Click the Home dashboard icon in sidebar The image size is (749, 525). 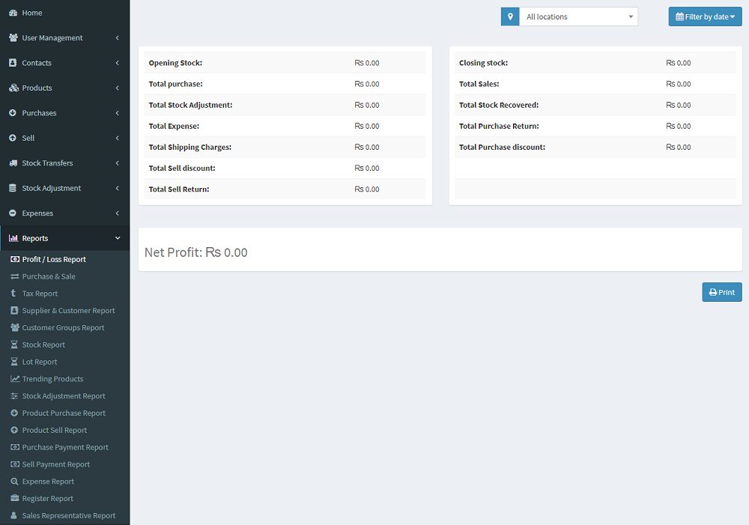point(13,13)
